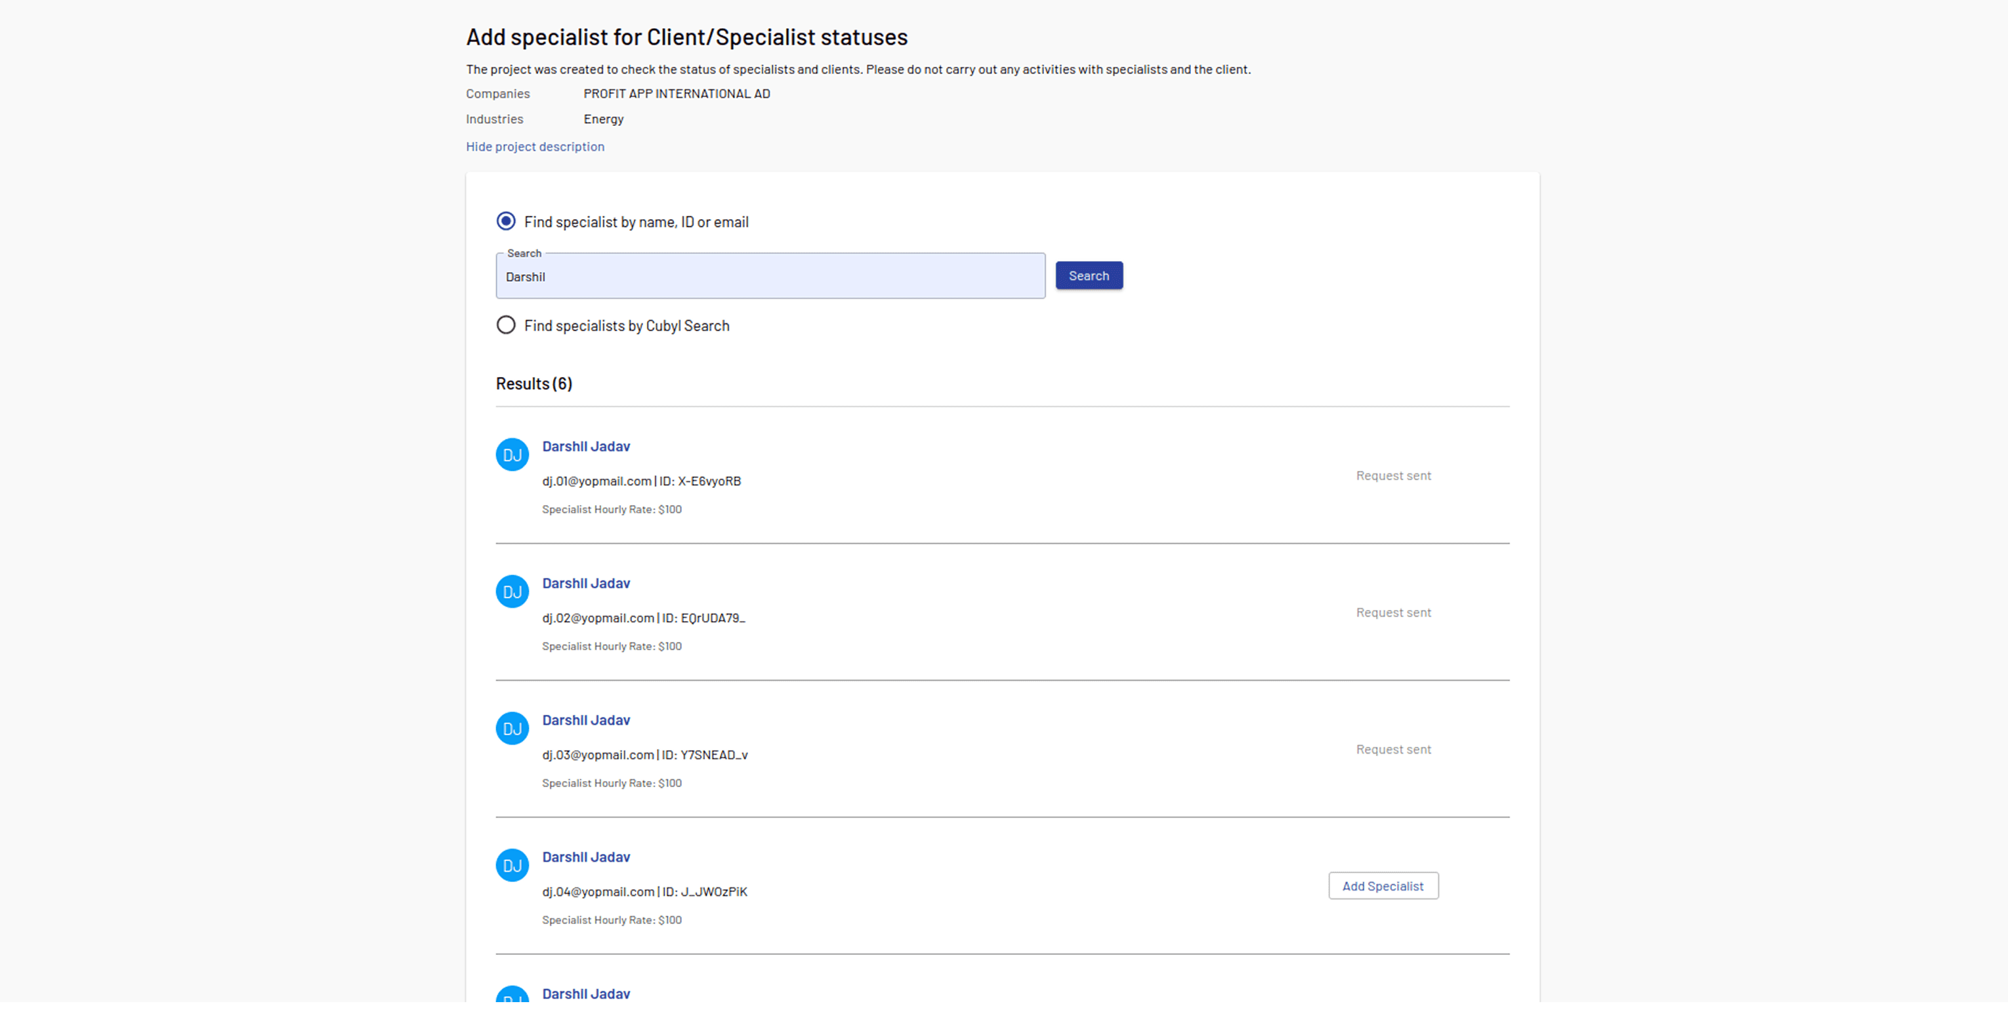The height and width of the screenshot is (1010, 2008).
Task: Open Darshil Jadav profile for dj.04@yopmail.com
Action: pyautogui.click(x=586, y=857)
